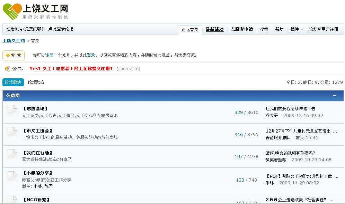Click the 公益圈 category title
The image size is (345, 204).
pos(13,95)
